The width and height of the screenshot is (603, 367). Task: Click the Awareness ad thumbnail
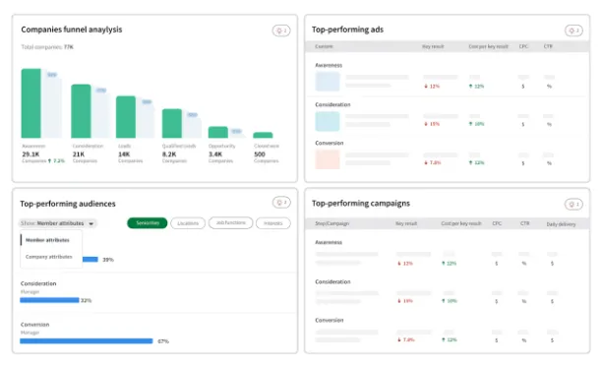click(x=328, y=81)
